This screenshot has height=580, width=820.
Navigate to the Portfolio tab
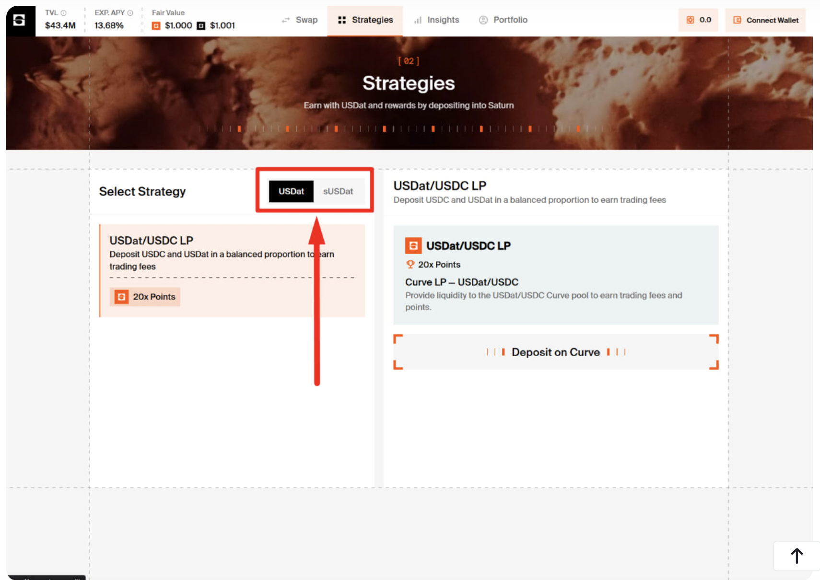point(503,20)
